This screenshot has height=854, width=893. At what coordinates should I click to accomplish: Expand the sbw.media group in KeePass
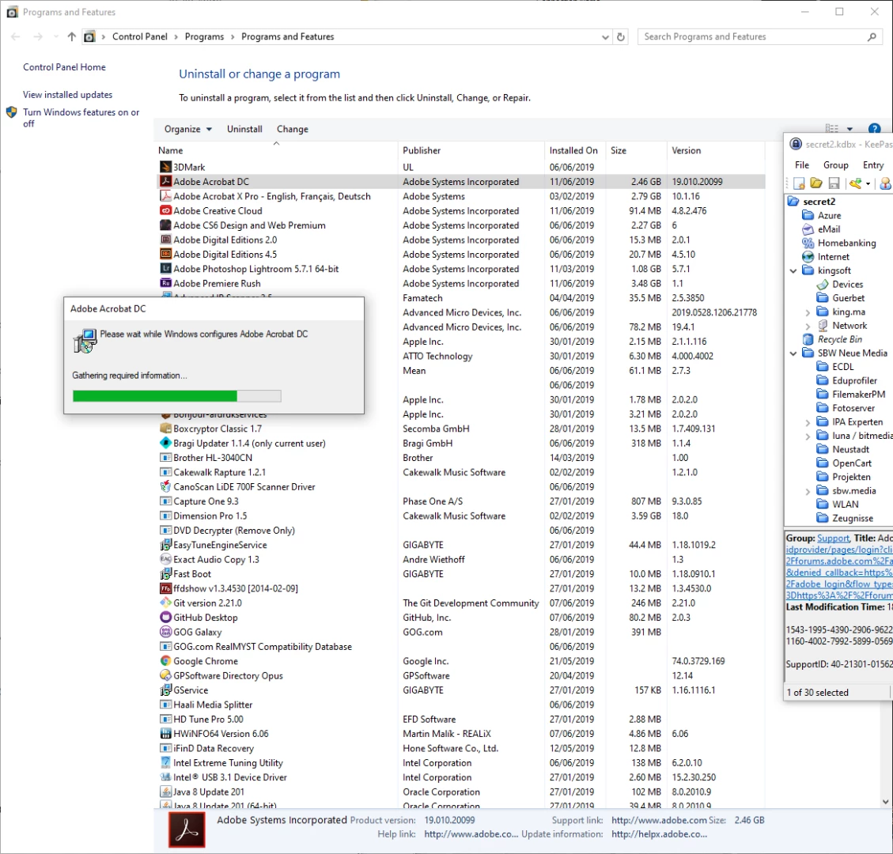[x=808, y=491]
